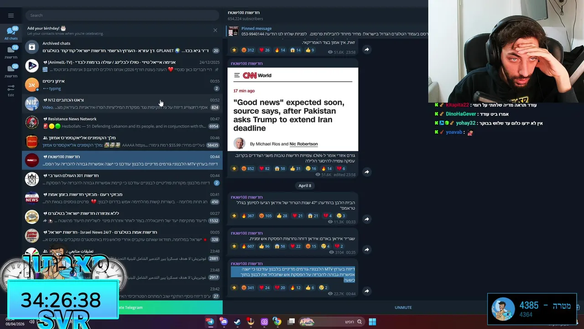The height and width of the screenshot is (329, 584).
Task: Open Telegram from the Windows taskbar
Action: click(210, 322)
